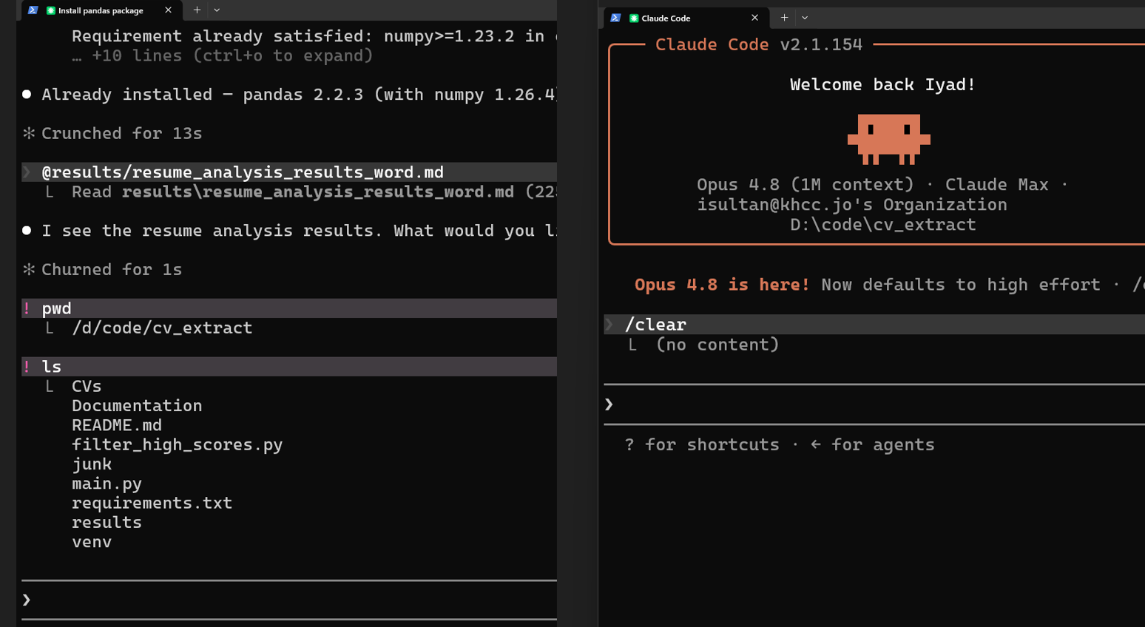Open a new tab in right terminal window

(784, 18)
